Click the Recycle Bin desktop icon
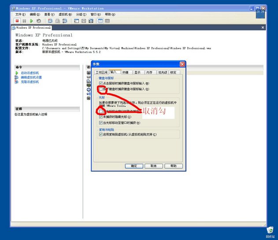278x240 pixels. click(x=270, y=230)
